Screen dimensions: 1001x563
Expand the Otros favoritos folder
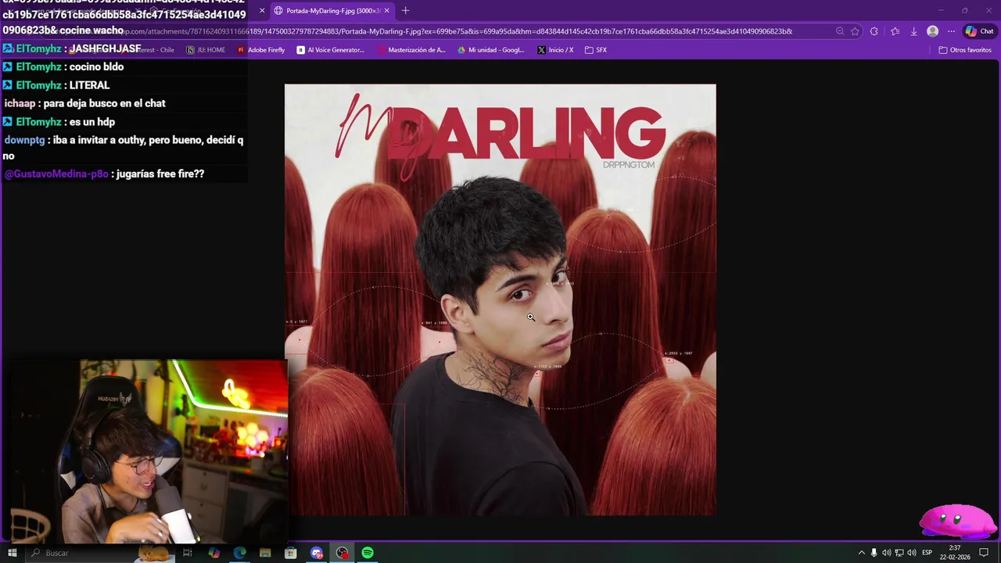click(x=965, y=50)
